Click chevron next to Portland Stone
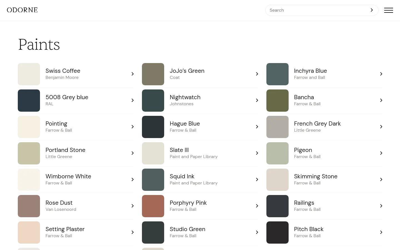Screen dimensions: 400x250 pos(132,153)
